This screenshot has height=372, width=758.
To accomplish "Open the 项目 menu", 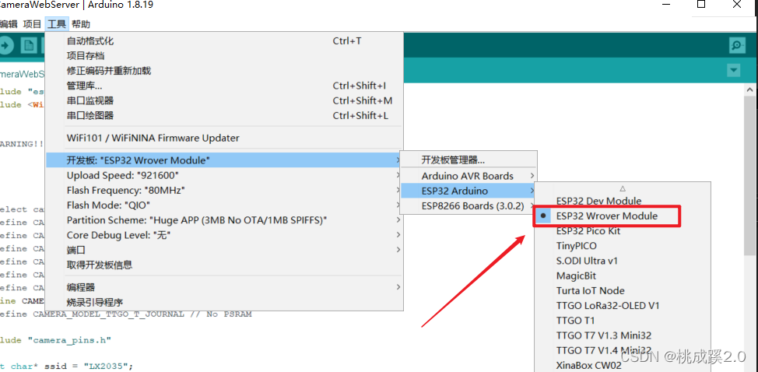I will (x=33, y=24).
